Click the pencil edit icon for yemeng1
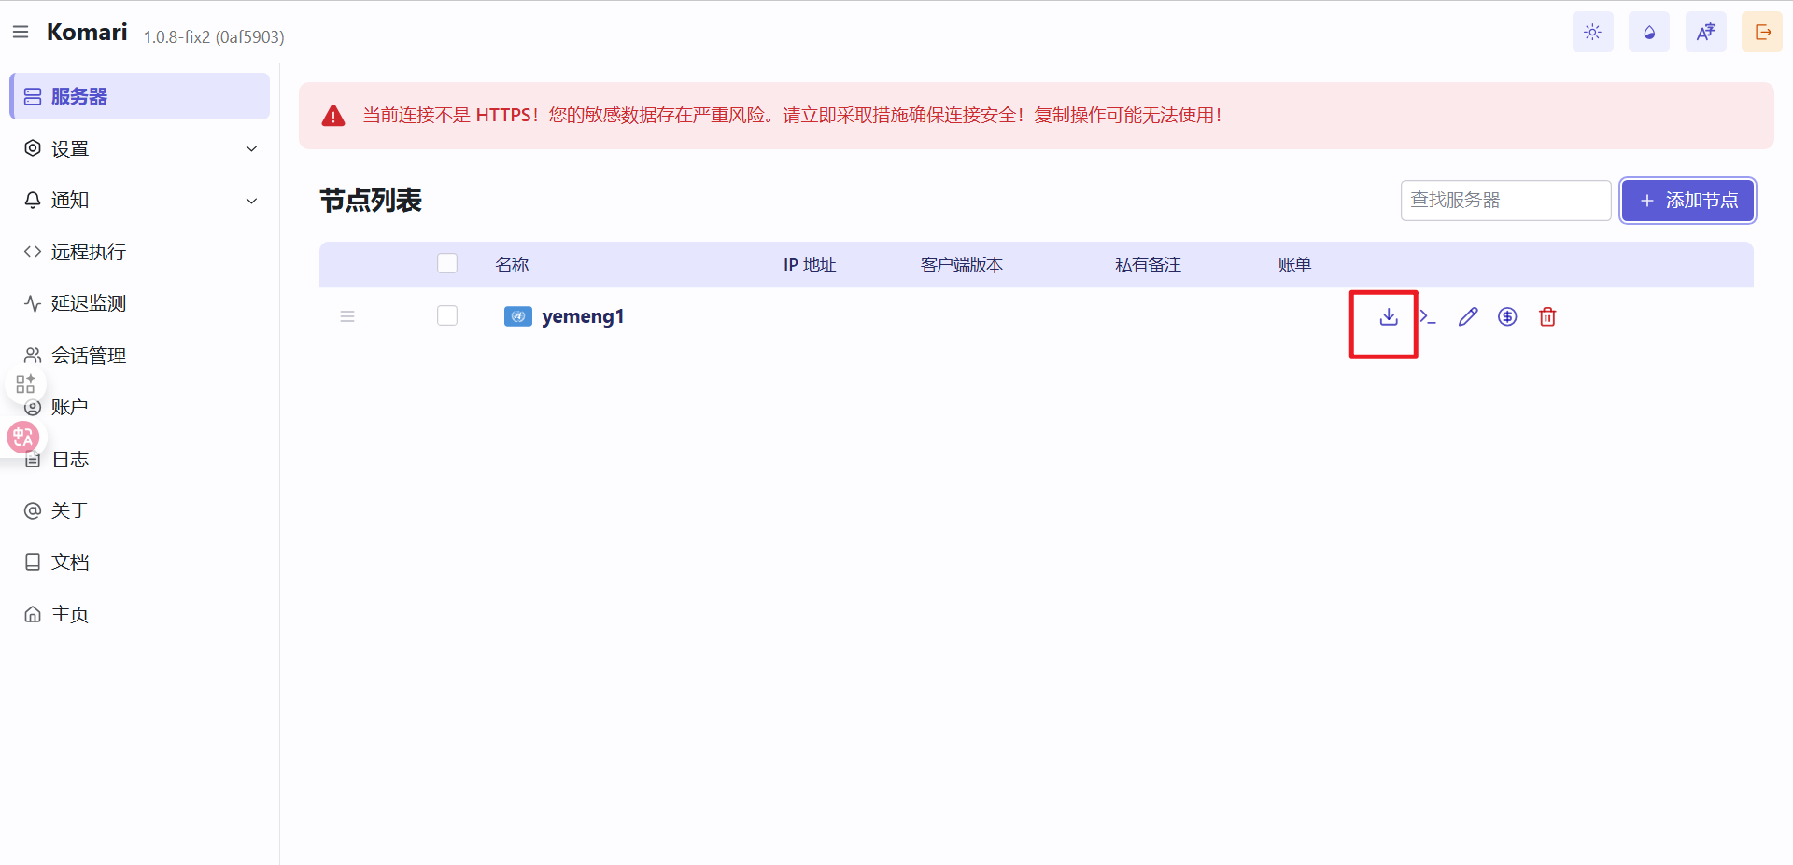Image resolution: width=1793 pixels, height=865 pixels. point(1468,317)
